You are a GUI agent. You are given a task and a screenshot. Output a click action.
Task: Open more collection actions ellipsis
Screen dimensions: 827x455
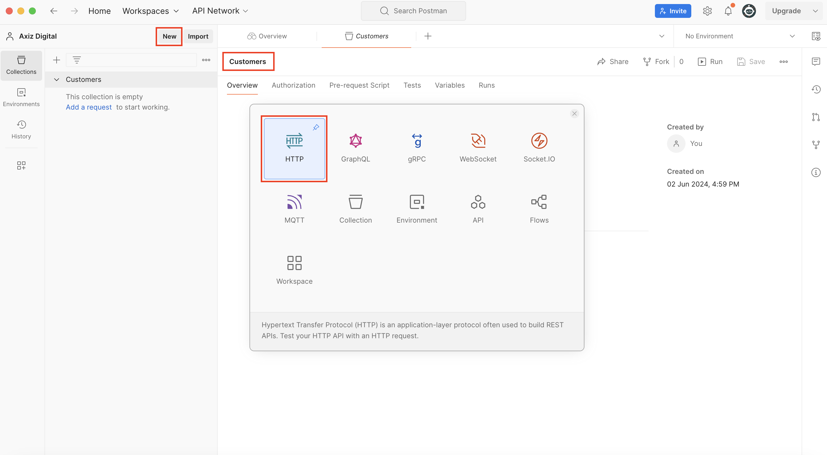tap(784, 62)
